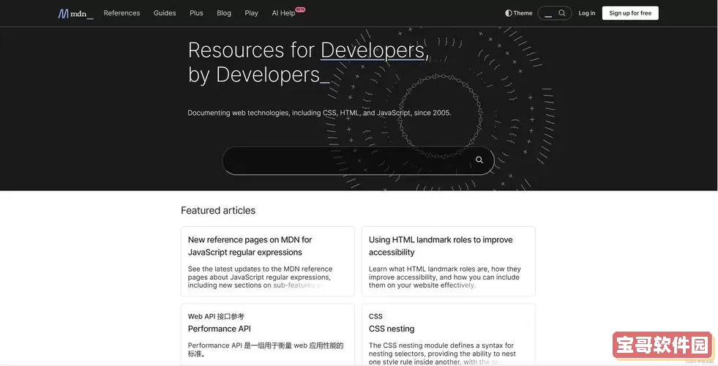Focus the large hero search box

coord(358,160)
